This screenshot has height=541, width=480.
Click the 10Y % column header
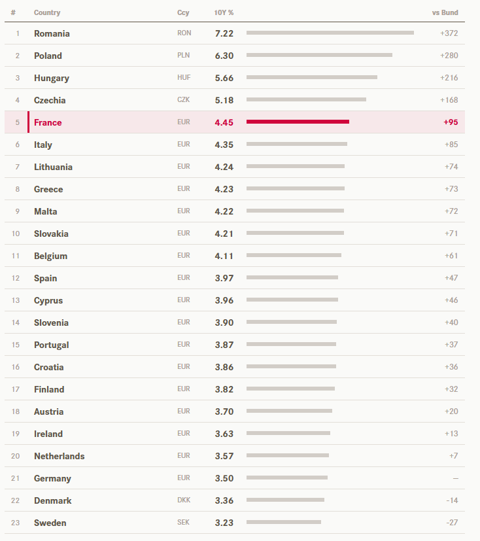tap(224, 13)
